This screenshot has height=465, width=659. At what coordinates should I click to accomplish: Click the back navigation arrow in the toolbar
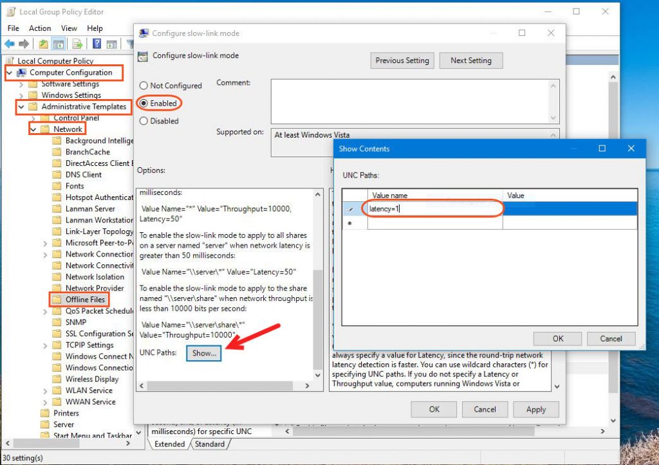(x=10, y=43)
